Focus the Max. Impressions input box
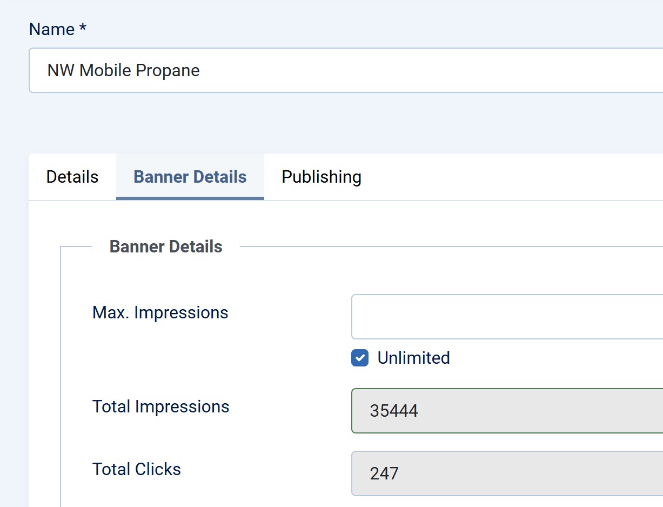This screenshot has height=507, width=663. coord(507,317)
